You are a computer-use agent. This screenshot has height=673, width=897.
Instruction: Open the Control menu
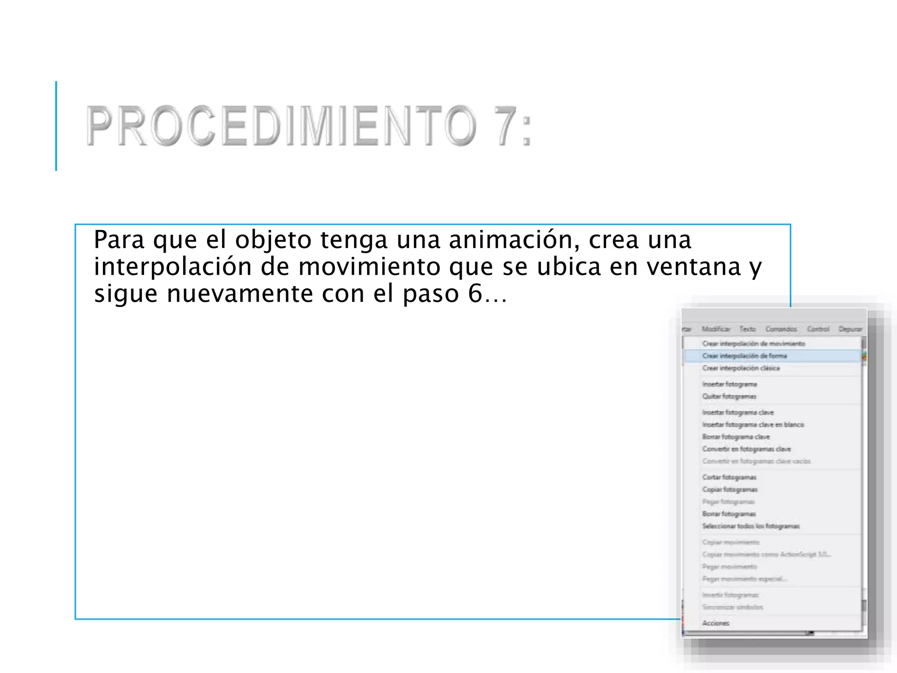click(818, 329)
